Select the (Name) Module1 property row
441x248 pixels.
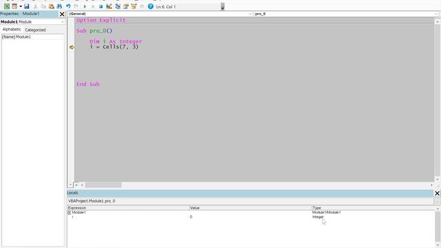32,37
